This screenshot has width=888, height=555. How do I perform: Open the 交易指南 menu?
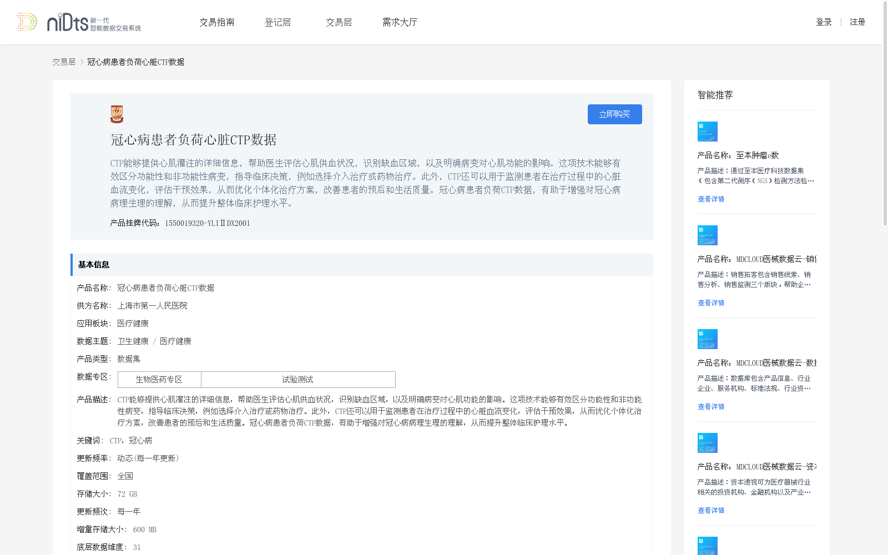[217, 22]
